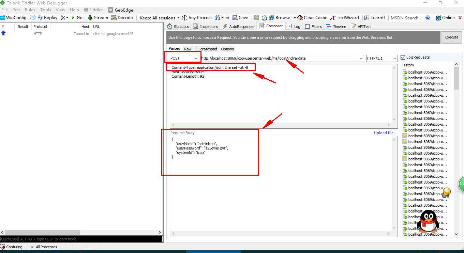Toggle the Log Requests checkbox
Screen dimensions: 464x253
pyautogui.click(x=403, y=57)
